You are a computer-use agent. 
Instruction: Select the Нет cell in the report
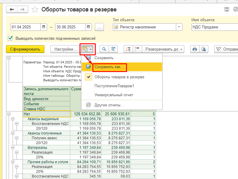[x=47, y=114]
